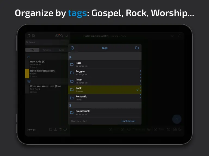The image size is (209, 156).
Task: Click the zoom in plus icon
Action: (x=155, y=129)
